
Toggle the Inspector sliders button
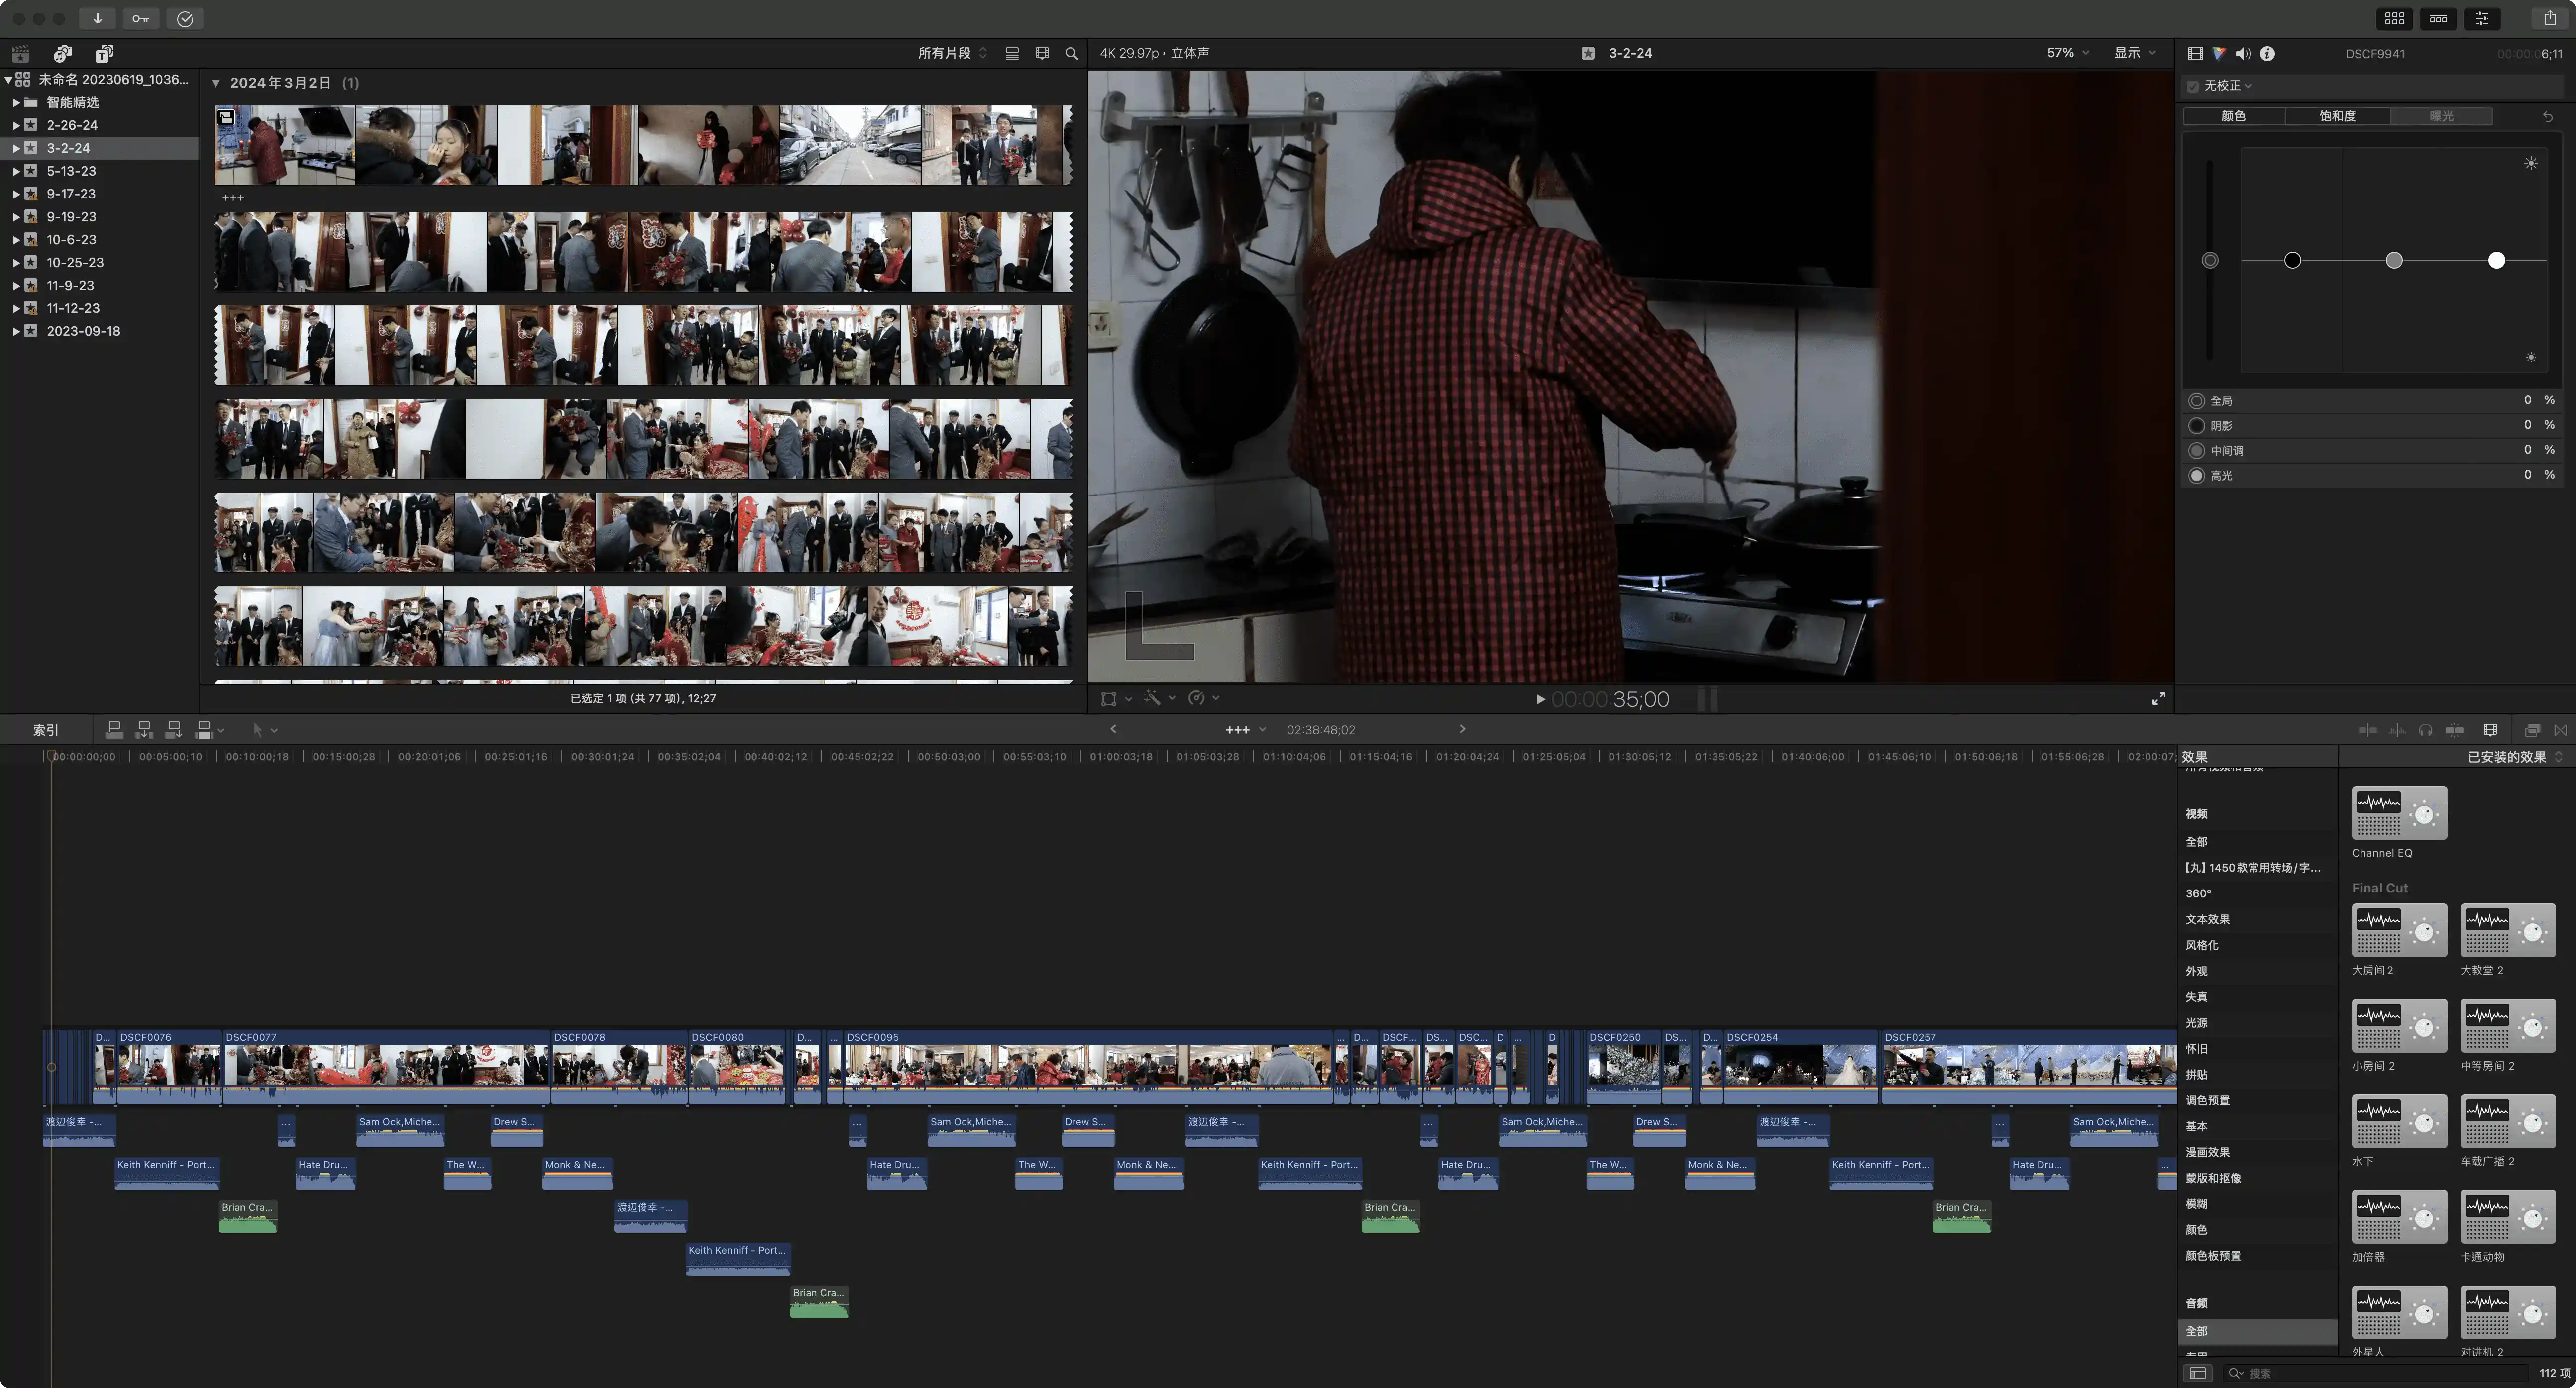(x=2483, y=18)
